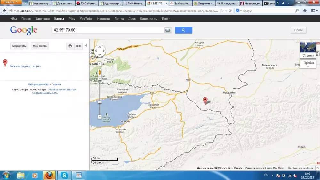Open the on-screen keyboard in search box
The image size is (320, 180).
point(168,30)
